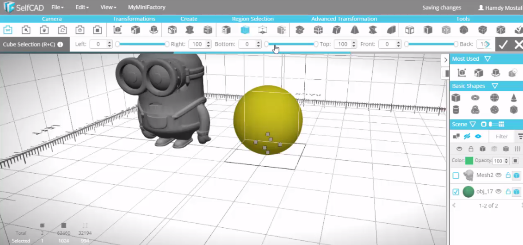Click the Rotate transformation icon in top toolbar
This screenshot has height=245, width=523.
click(153, 30)
